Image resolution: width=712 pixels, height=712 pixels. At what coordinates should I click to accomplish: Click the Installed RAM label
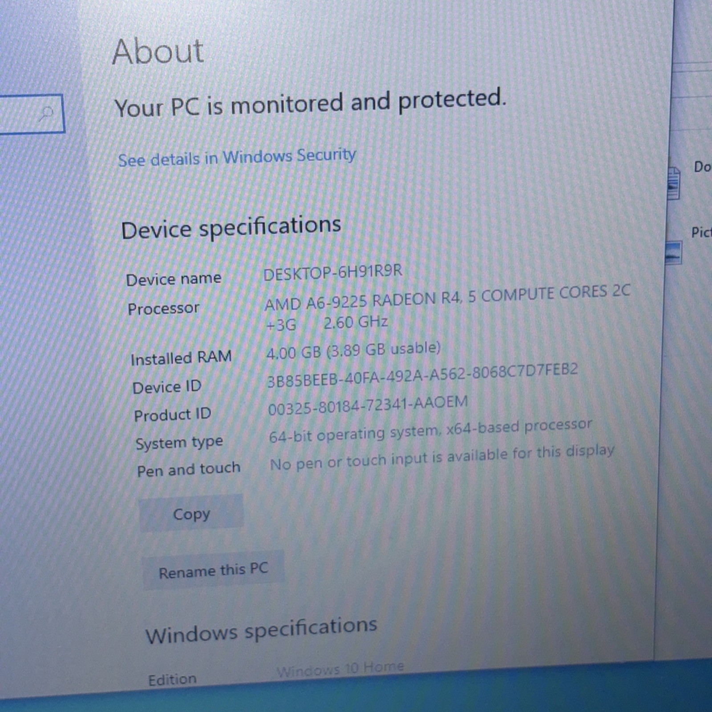[181, 358]
